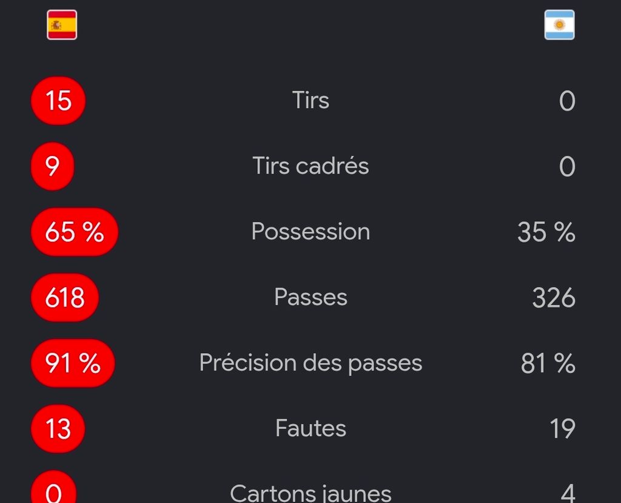Click the Cartons jaunes label

click(x=310, y=493)
